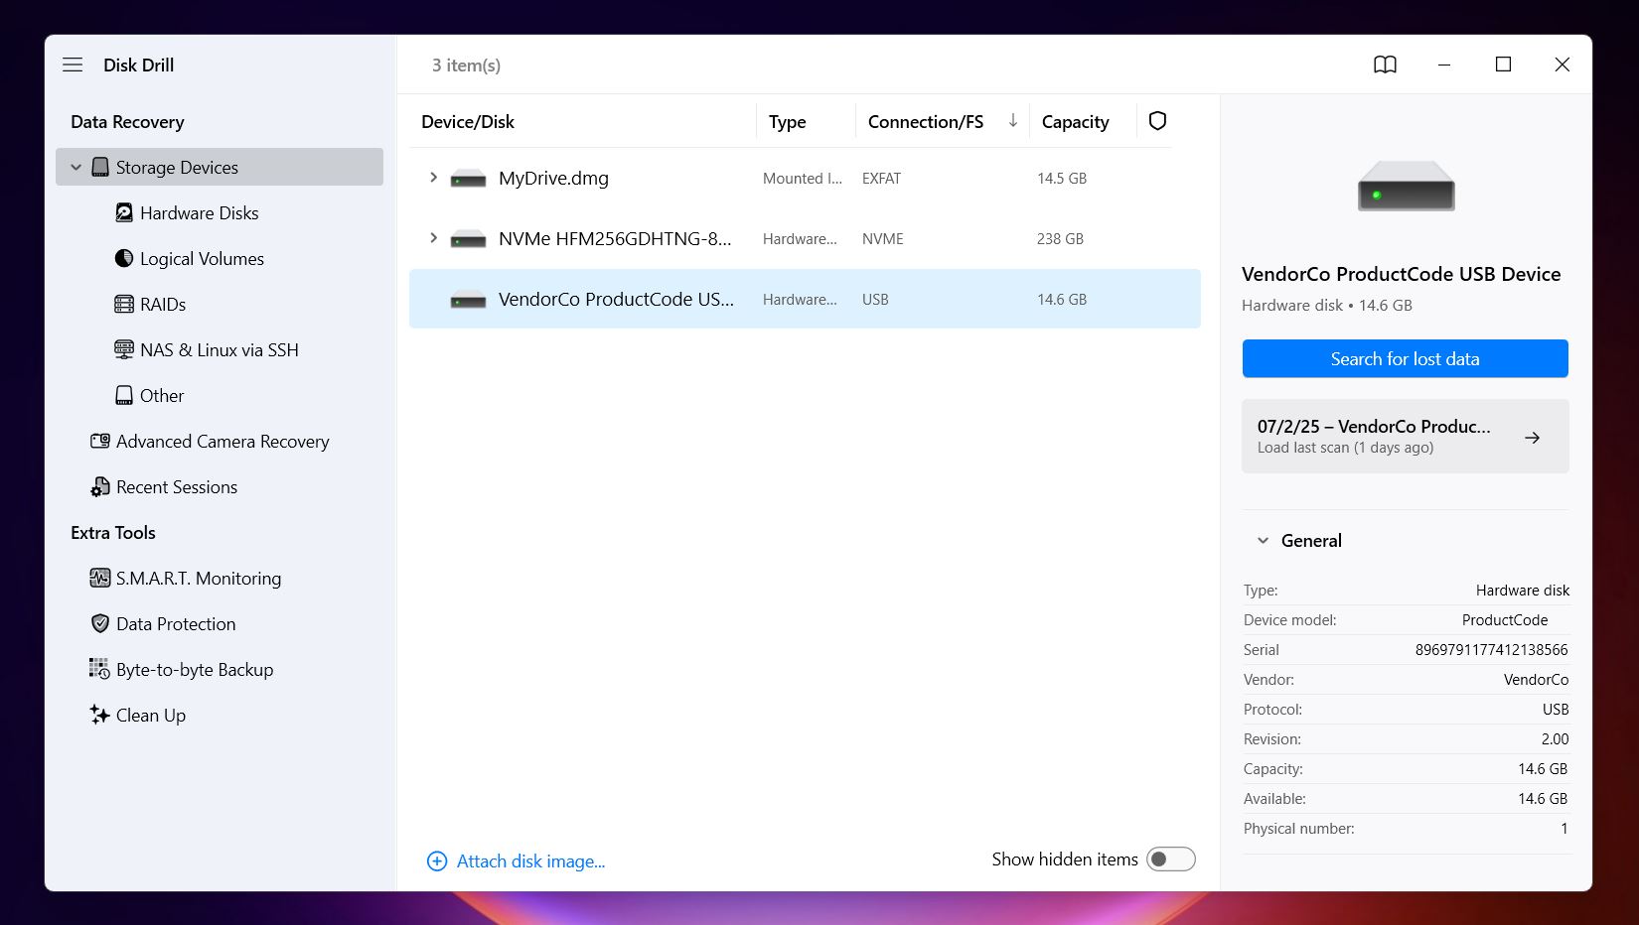Screen dimensions: 1639x925
Task: Click the Storage Devices disk icon
Action: point(100,167)
